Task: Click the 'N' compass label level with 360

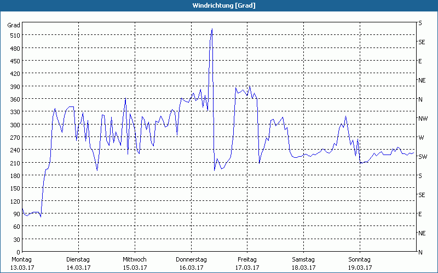Action: [420, 99]
